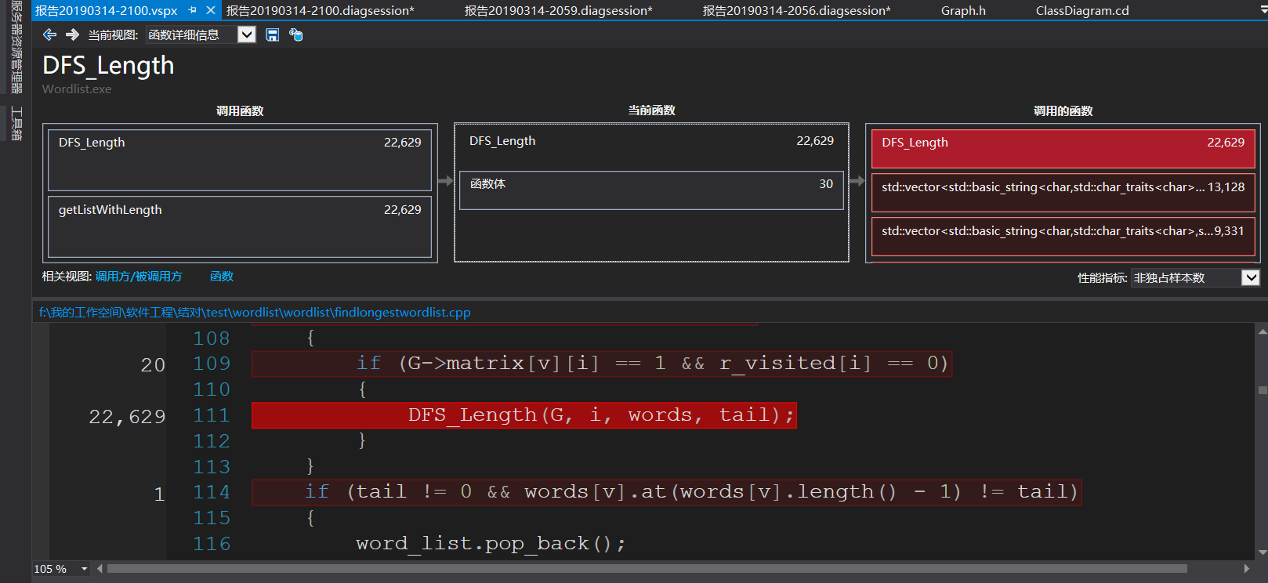Image resolution: width=1268 pixels, height=583 pixels.
Task: Click the horizontal scrollbar left arrow
Action: click(x=100, y=569)
